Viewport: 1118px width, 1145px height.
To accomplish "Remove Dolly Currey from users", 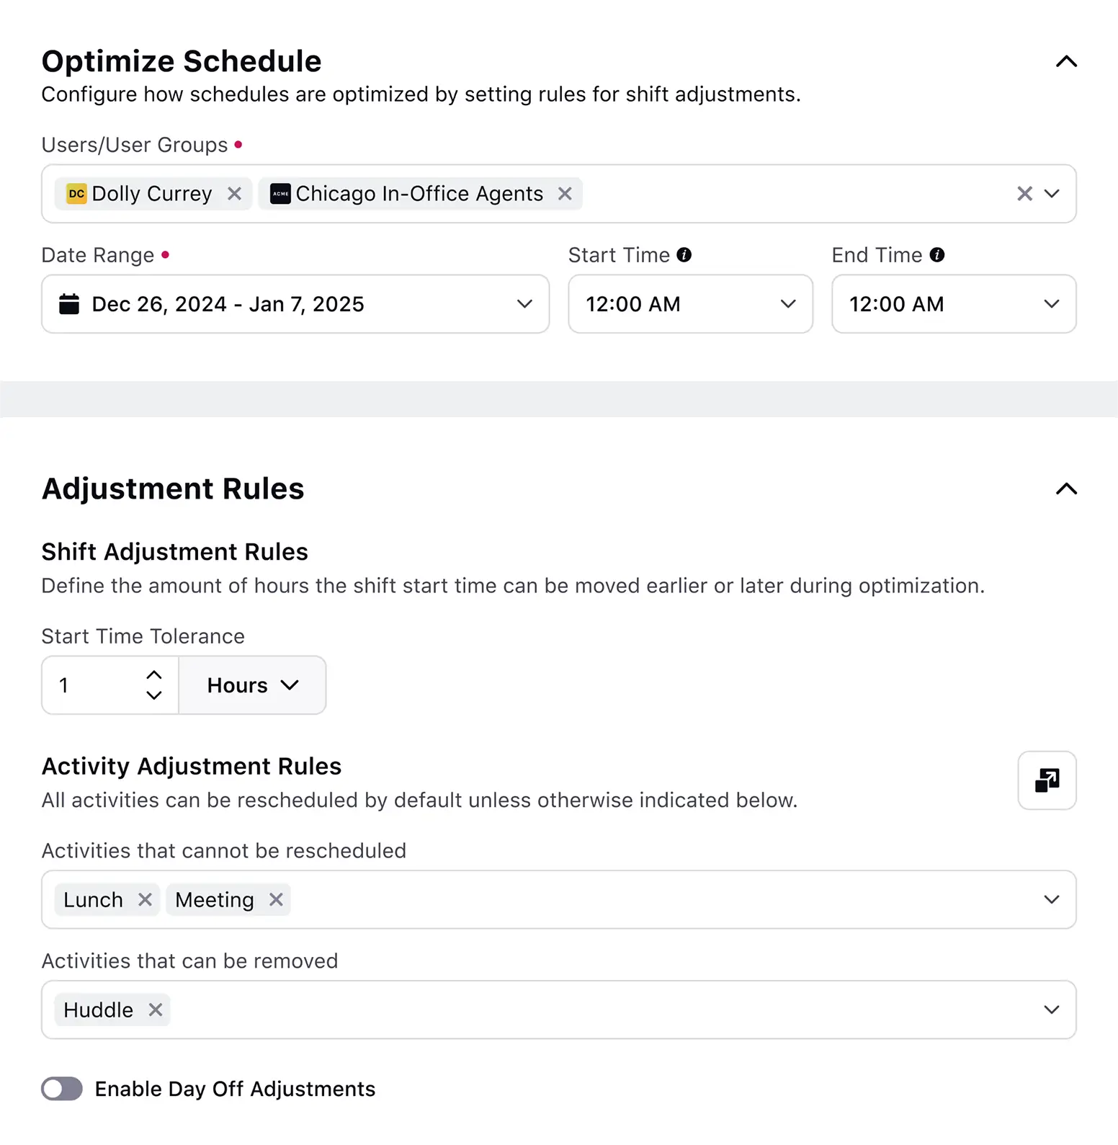I will click(x=234, y=194).
